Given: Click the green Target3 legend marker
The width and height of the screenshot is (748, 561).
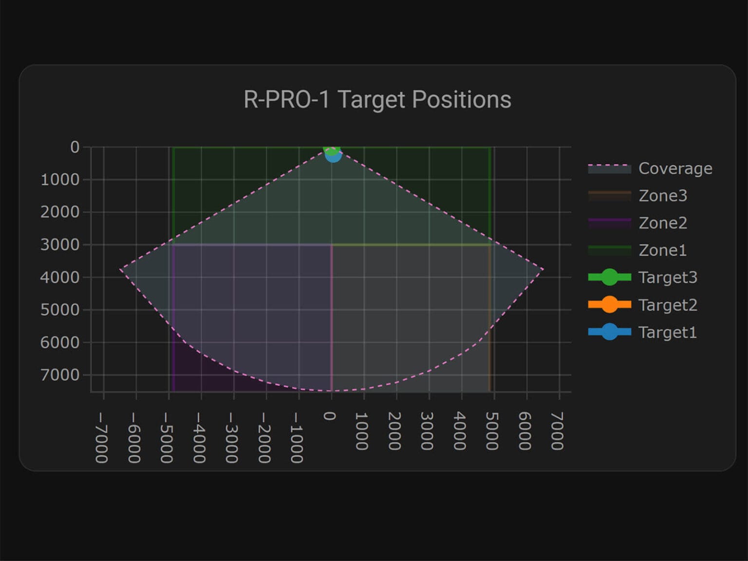Looking at the screenshot, I should (610, 278).
